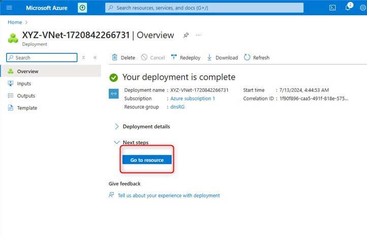Image resolution: width=367 pixels, height=237 pixels.
Task: Open the more options ellipsis beside title
Action: pyautogui.click(x=198, y=35)
